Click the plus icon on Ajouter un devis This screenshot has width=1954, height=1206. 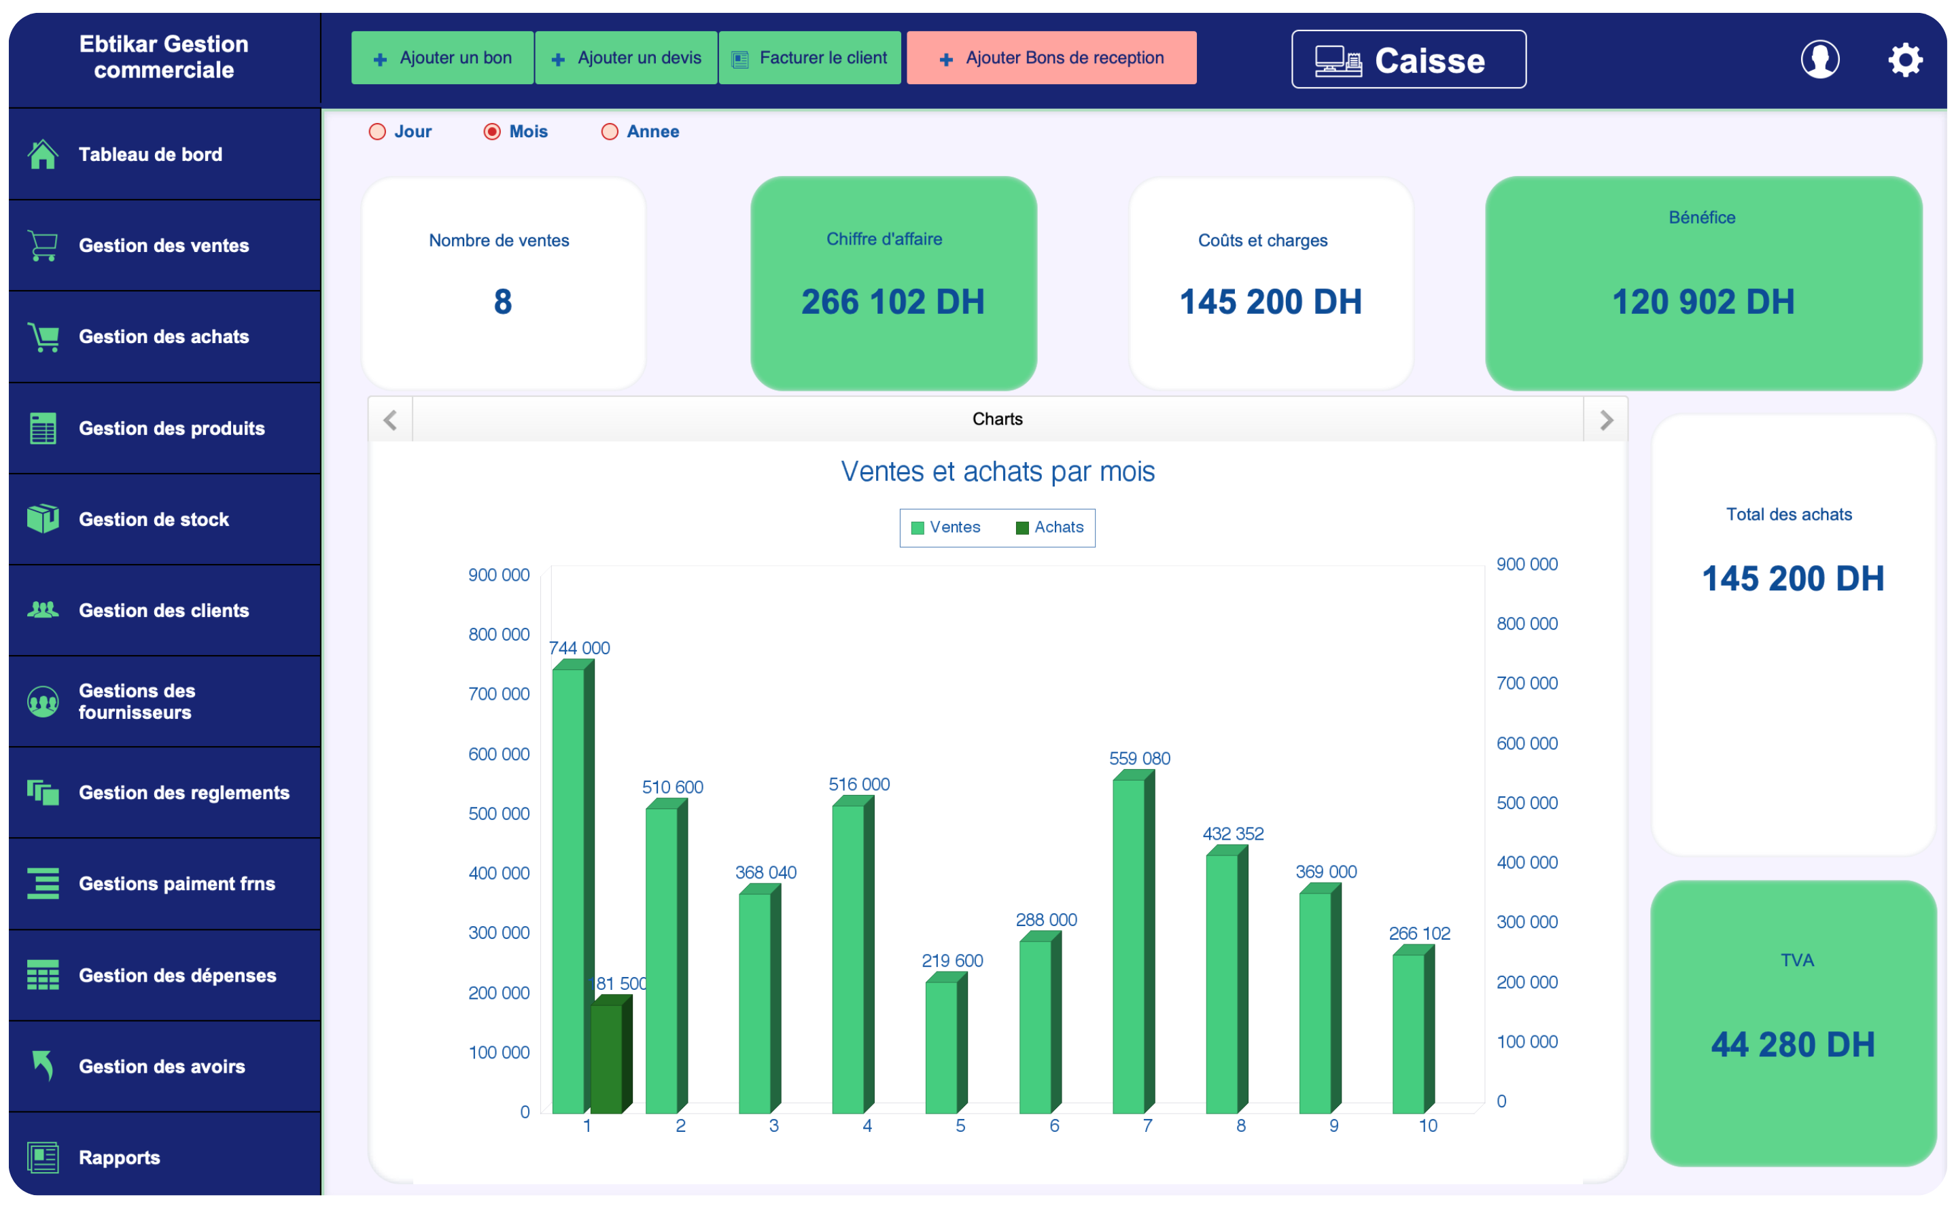(x=559, y=59)
